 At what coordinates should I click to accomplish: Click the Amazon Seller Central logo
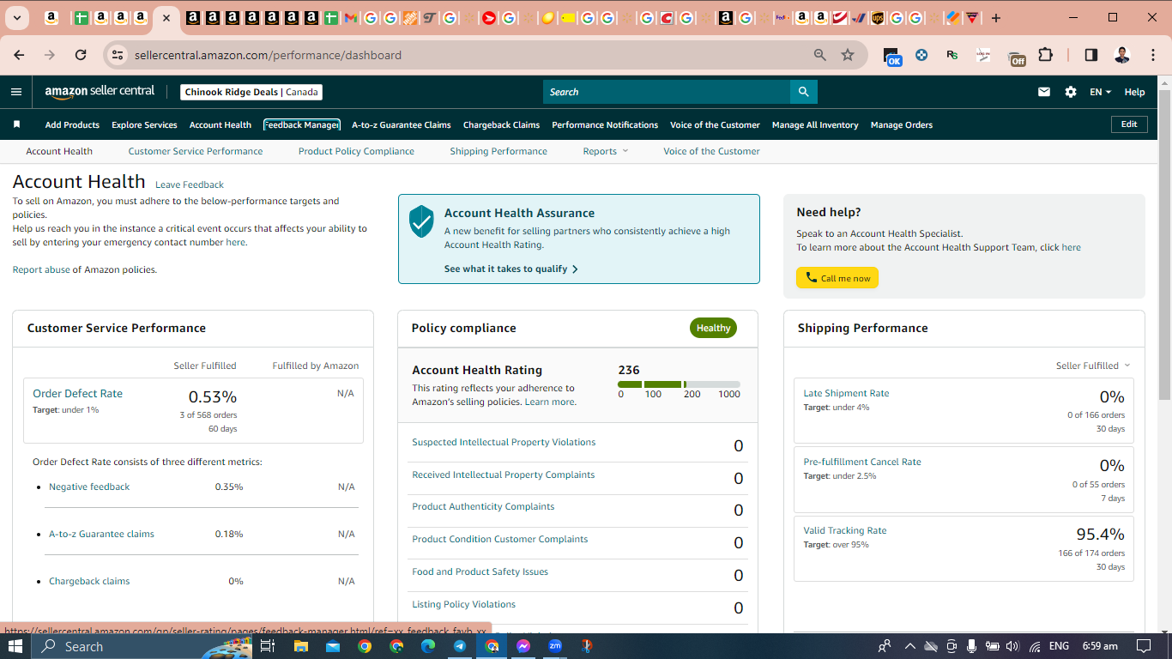pyautogui.click(x=100, y=92)
